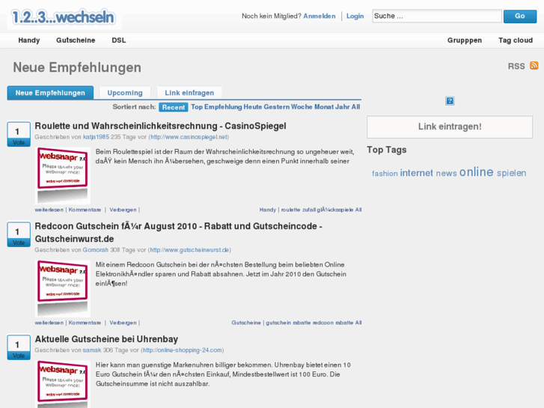Click the 1.2.3...wechseln site logo

(x=63, y=16)
